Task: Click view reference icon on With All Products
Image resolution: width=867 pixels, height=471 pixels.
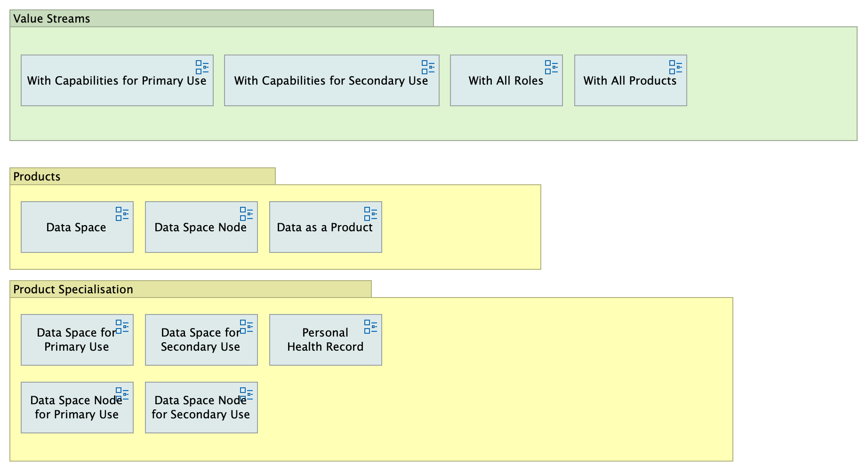Action: click(x=675, y=67)
